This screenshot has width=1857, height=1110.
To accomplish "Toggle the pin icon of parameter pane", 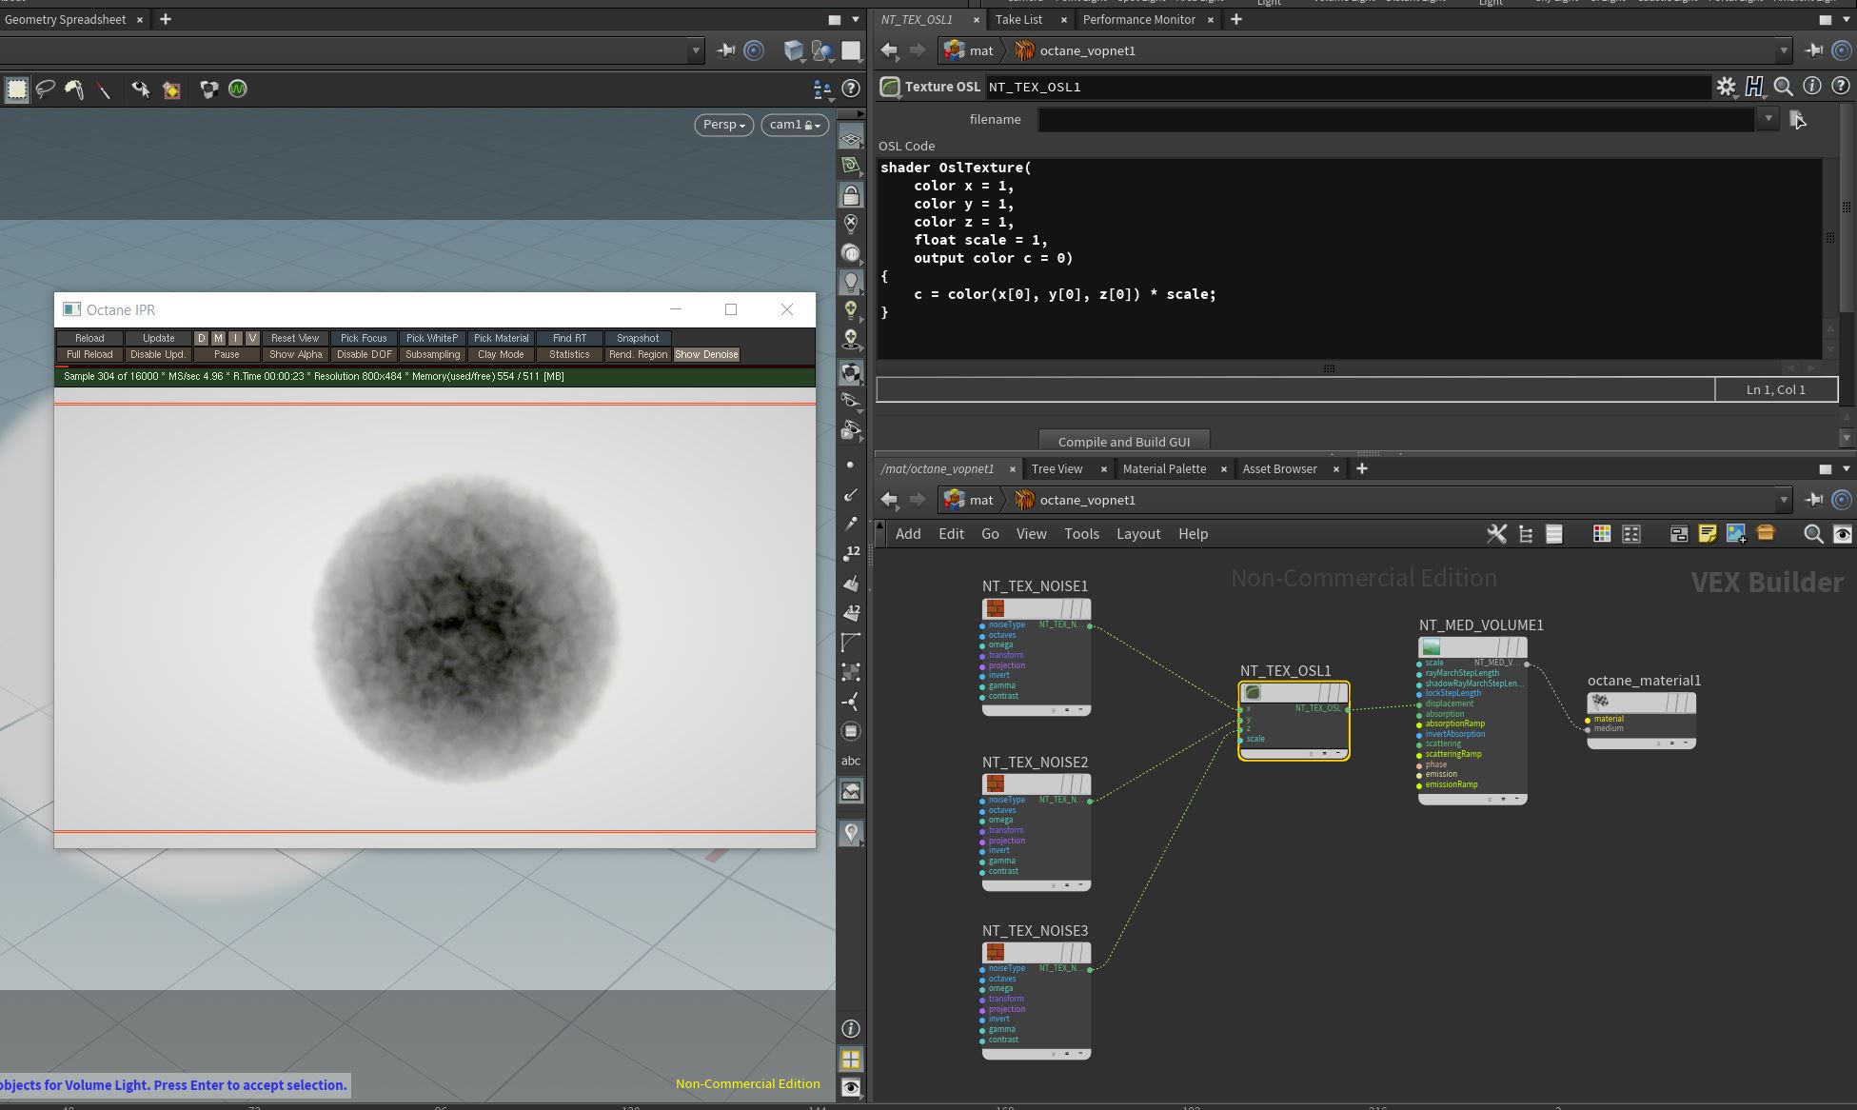I will pyautogui.click(x=1814, y=50).
